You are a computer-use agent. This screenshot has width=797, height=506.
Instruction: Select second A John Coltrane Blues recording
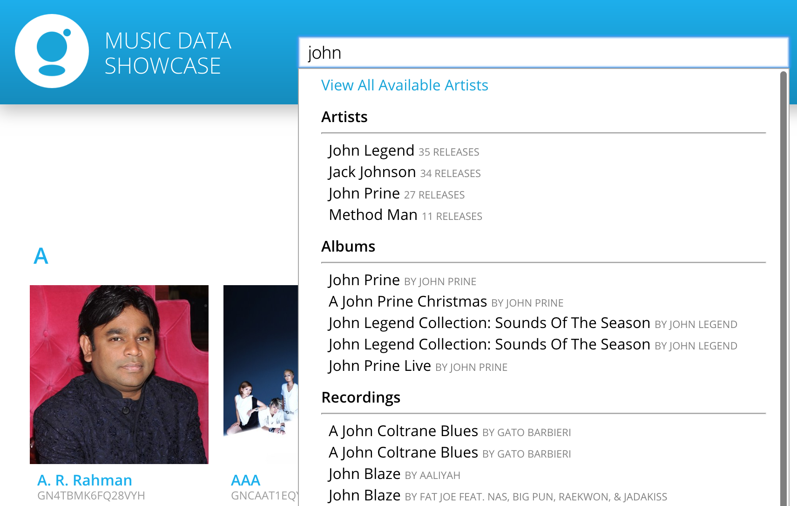click(403, 453)
